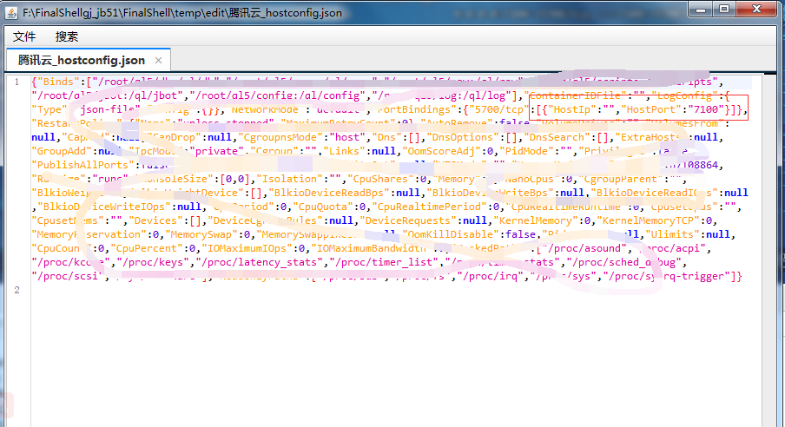The width and height of the screenshot is (785, 427).
Task: Open the 文件 menu
Action: click(x=24, y=36)
